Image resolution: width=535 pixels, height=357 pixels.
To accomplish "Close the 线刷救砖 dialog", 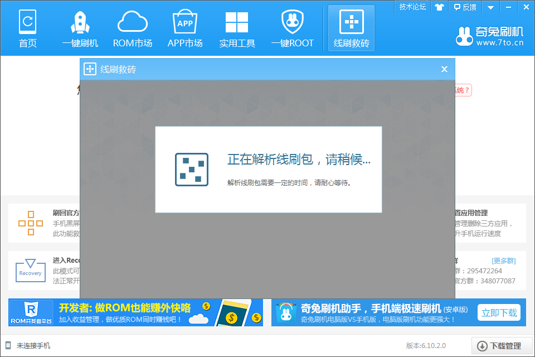I will (x=444, y=69).
